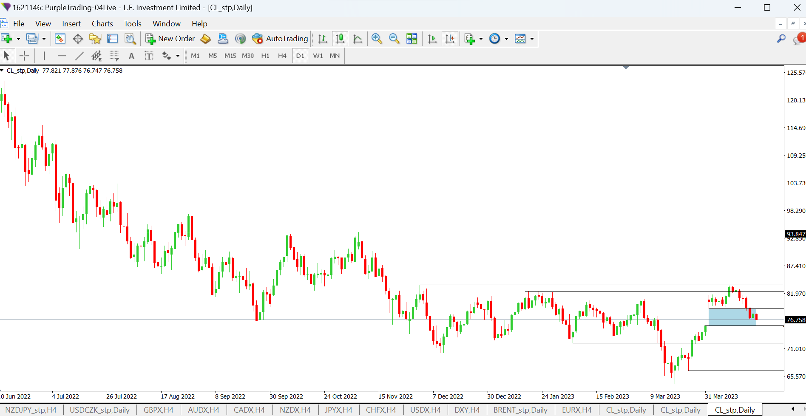
Task: Click the chart shift triangle marker
Action: (x=626, y=67)
